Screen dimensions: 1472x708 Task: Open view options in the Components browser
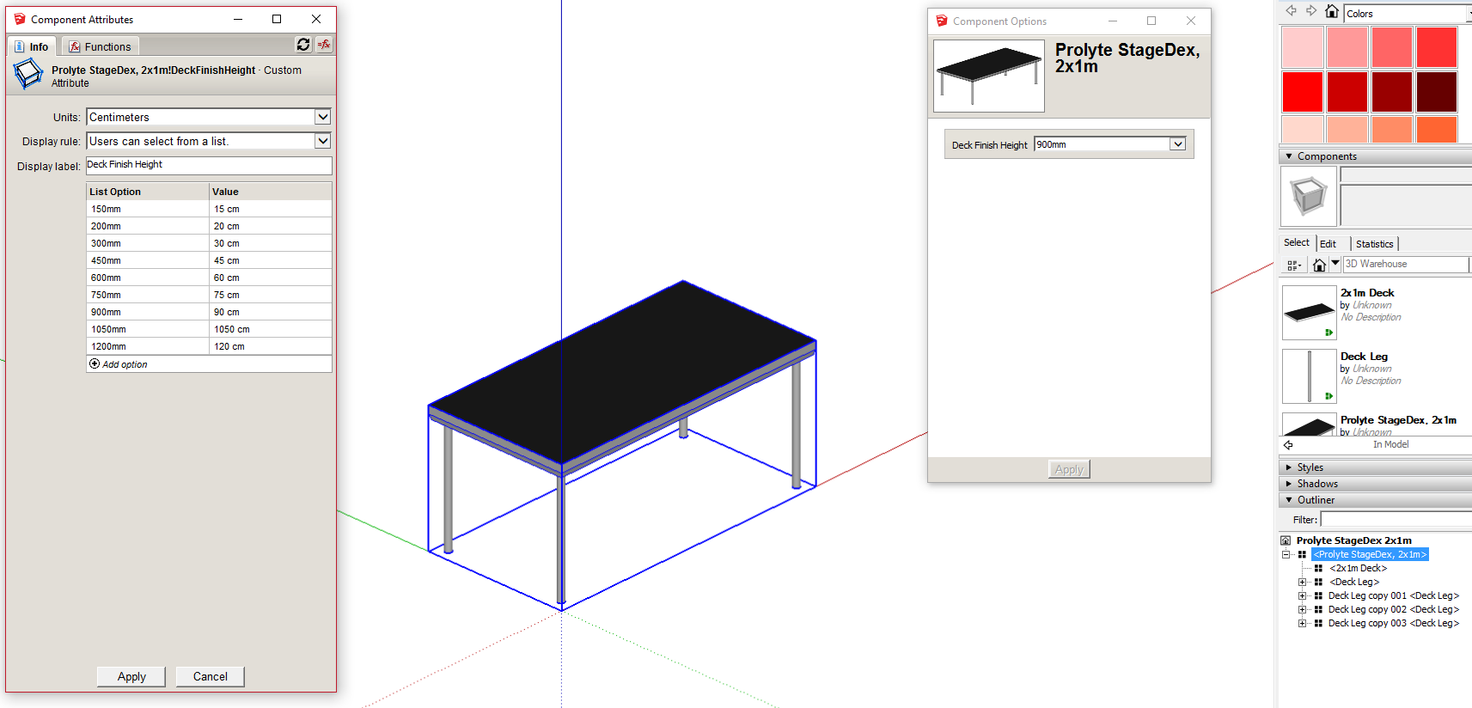pyautogui.click(x=1293, y=265)
